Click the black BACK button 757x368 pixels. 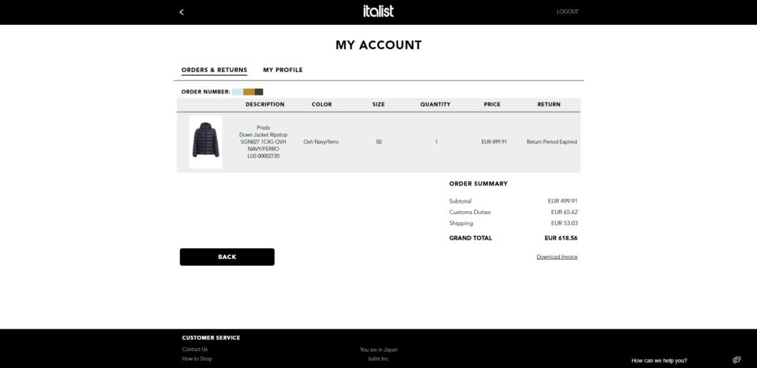[227, 257]
